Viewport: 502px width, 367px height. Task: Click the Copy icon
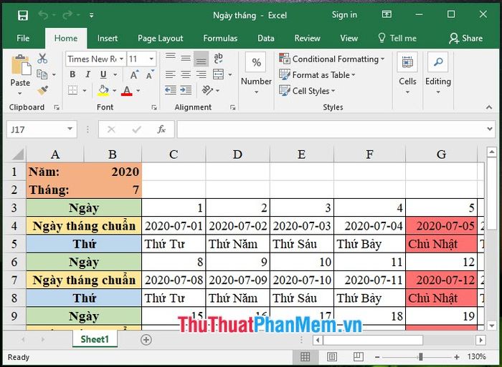[42, 74]
